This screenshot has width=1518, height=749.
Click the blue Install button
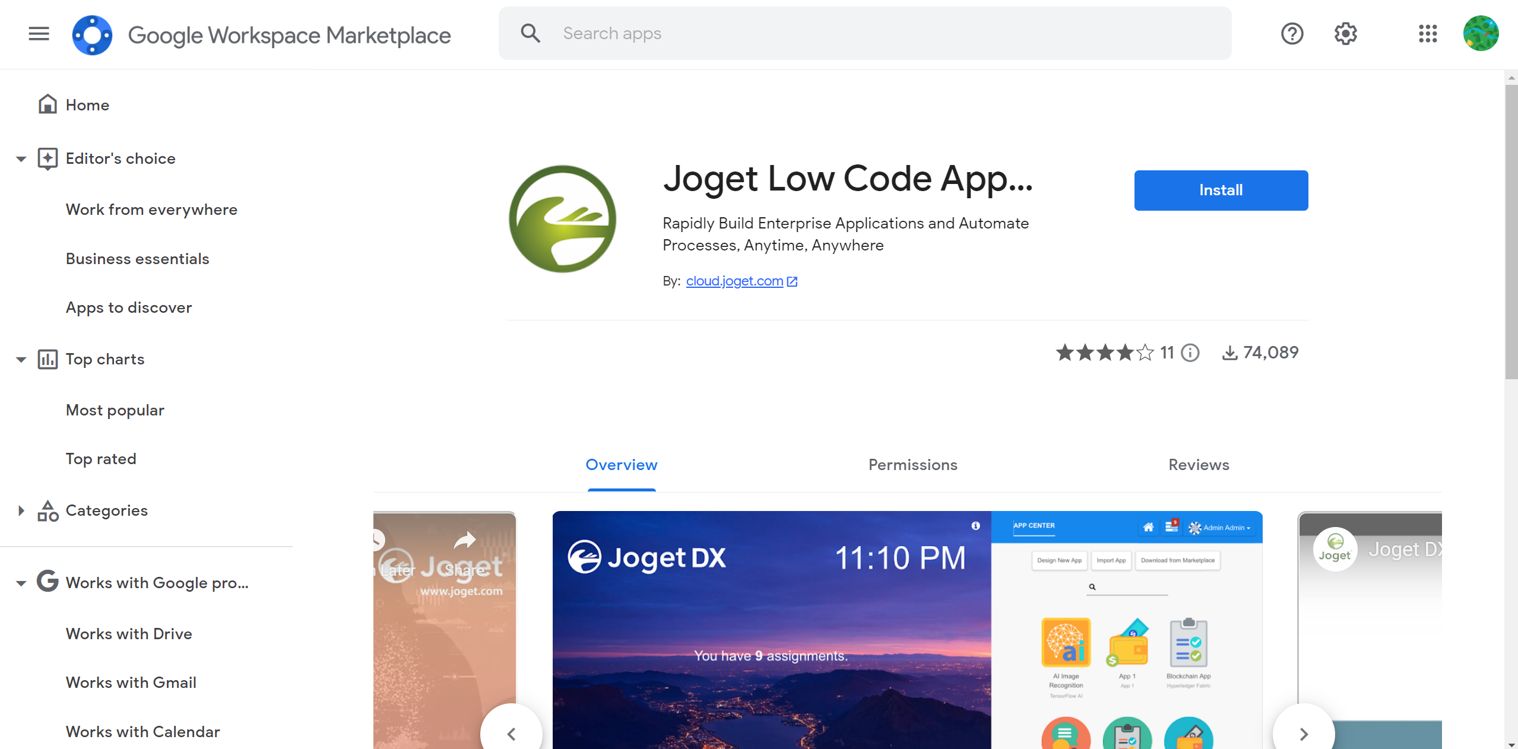tap(1221, 191)
